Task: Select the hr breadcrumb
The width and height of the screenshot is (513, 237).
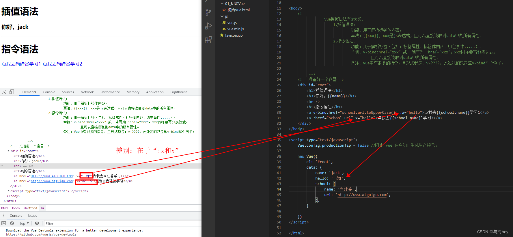Action: [43, 208]
